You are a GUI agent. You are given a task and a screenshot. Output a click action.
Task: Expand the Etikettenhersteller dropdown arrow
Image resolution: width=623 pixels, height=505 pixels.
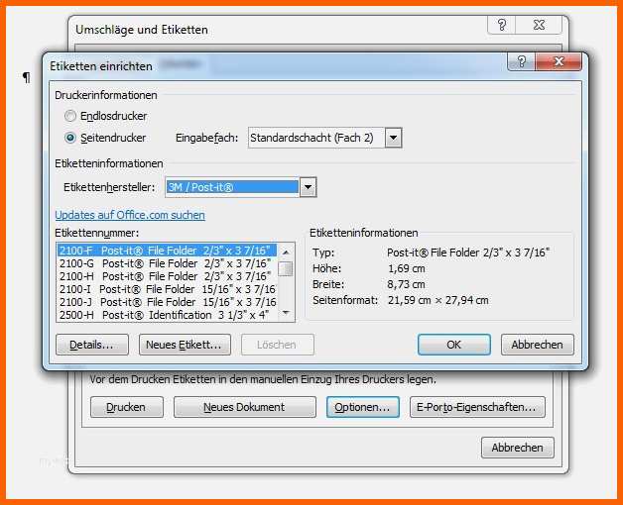(x=308, y=187)
